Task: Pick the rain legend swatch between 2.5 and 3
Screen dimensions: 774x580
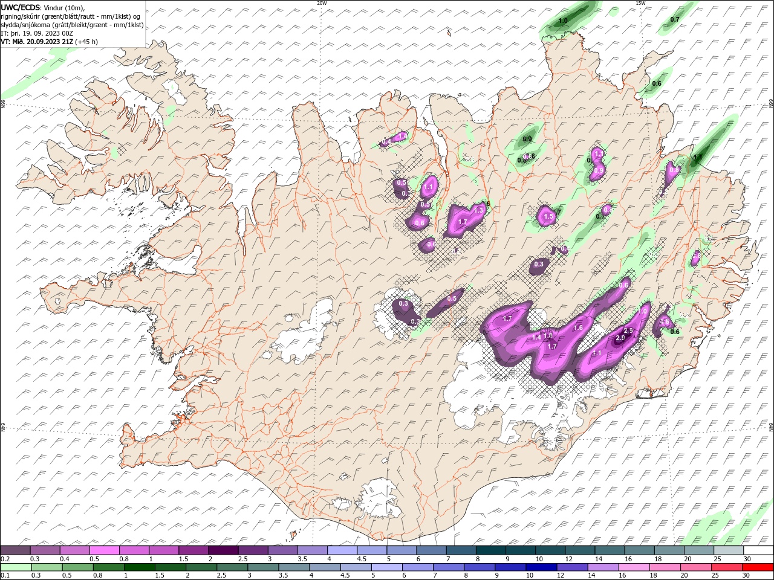Action: (x=232, y=567)
